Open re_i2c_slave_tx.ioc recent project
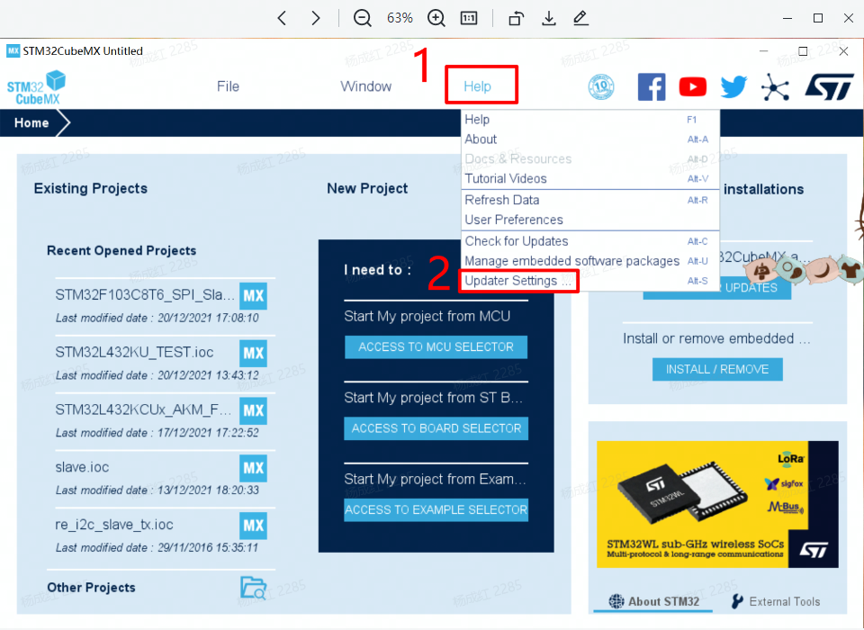The height and width of the screenshot is (630, 864). pos(114,525)
